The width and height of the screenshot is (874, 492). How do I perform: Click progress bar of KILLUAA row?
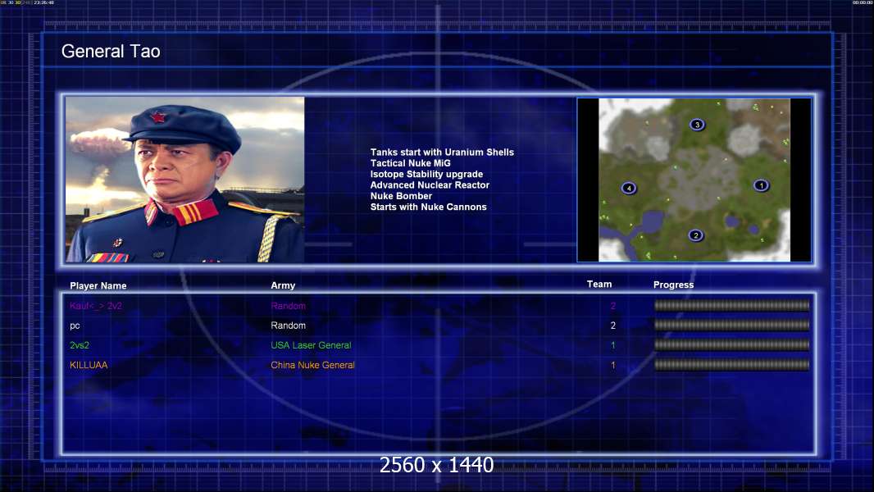tap(732, 365)
